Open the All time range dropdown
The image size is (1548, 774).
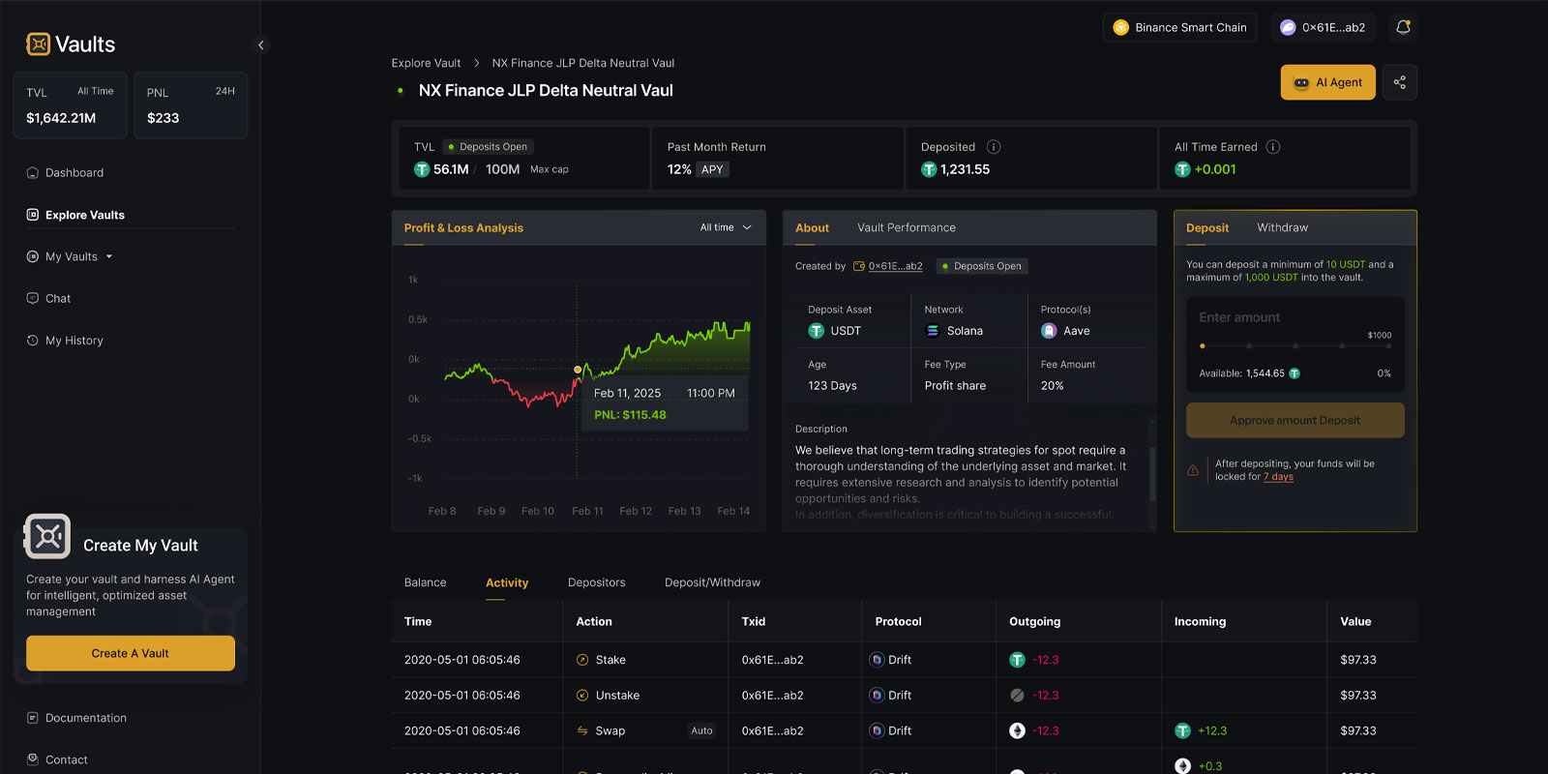(x=726, y=227)
